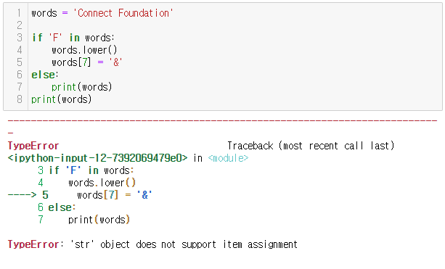Click the arrow-marked traceback line 5

click(x=80, y=195)
